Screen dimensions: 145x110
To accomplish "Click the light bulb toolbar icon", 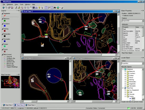I will point(39,8).
